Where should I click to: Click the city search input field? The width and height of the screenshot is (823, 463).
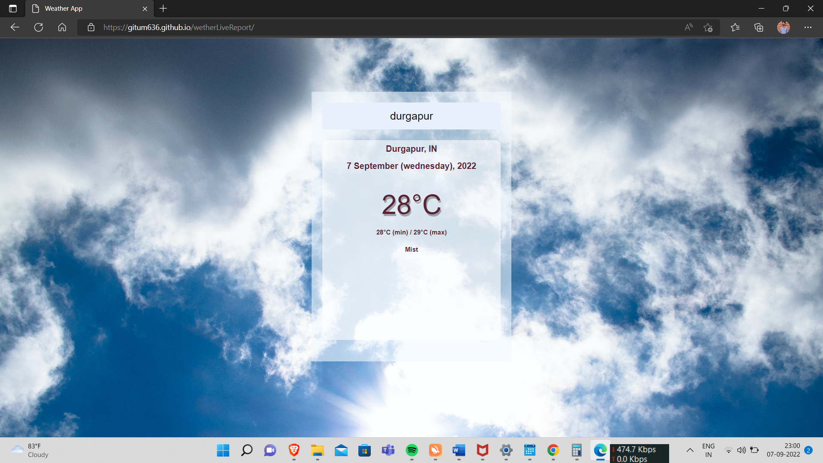coord(411,116)
